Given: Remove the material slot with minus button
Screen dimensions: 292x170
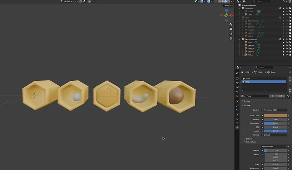Looking at the screenshot, I should [x=290, y=81].
